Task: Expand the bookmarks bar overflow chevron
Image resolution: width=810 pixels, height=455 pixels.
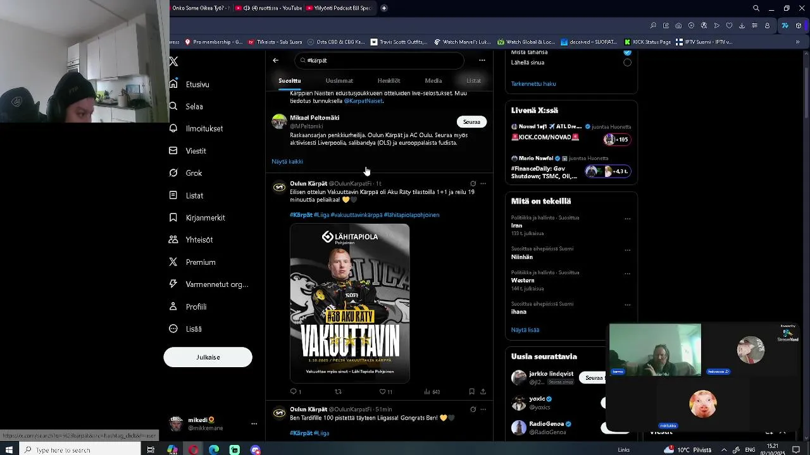Action: click(797, 42)
